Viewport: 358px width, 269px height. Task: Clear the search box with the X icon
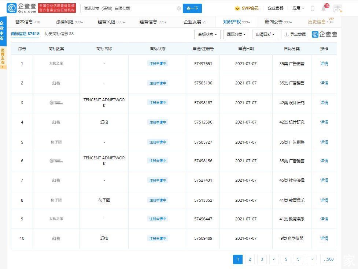pos(179,8)
